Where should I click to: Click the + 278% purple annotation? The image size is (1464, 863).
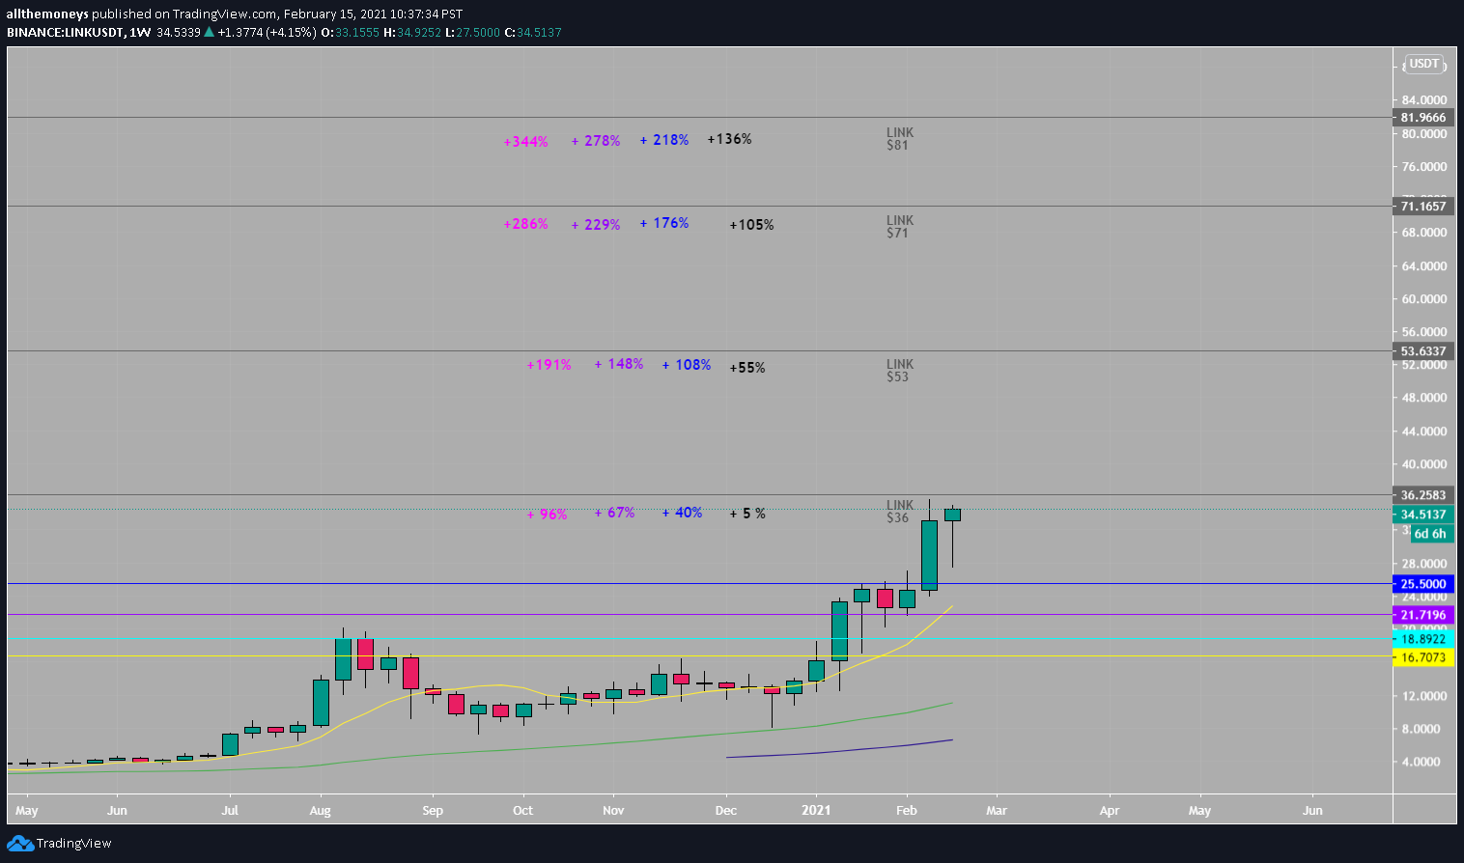click(x=596, y=141)
